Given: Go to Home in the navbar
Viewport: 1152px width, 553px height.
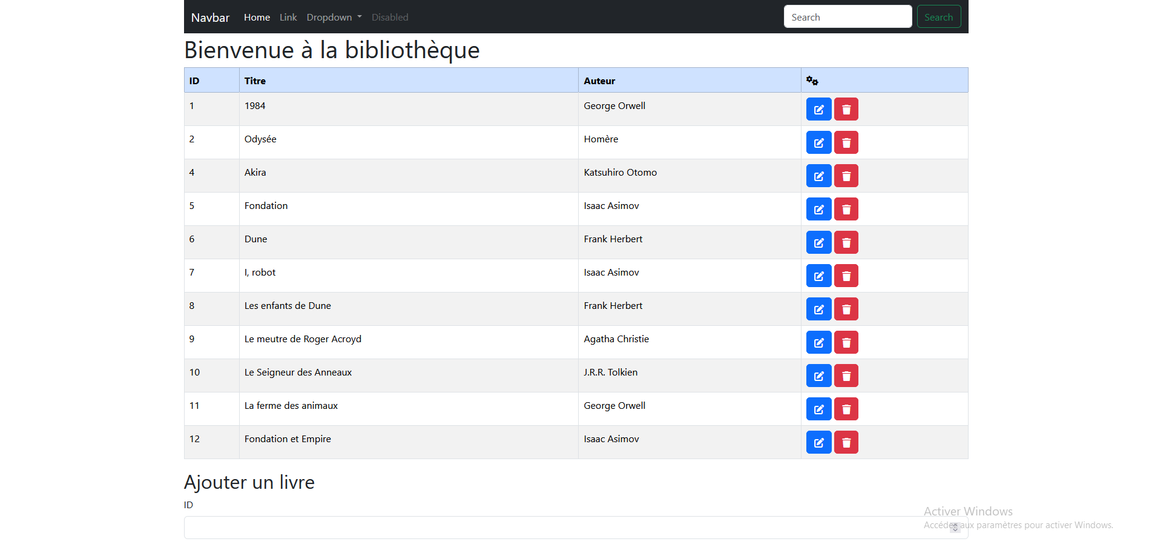Looking at the screenshot, I should 257,18.
